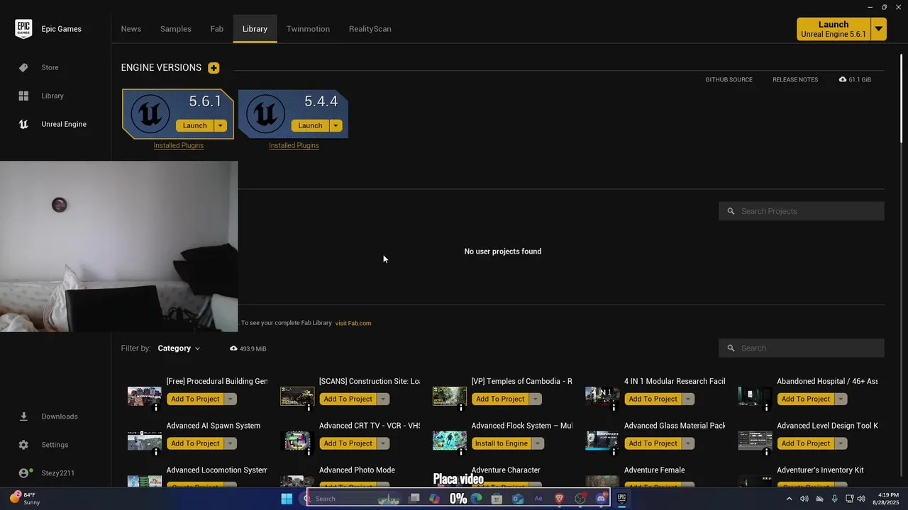The height and width of the screenshot is (510, 908).
Task: Open After Effects from the taskbar
Action: [x=538, y=499]
